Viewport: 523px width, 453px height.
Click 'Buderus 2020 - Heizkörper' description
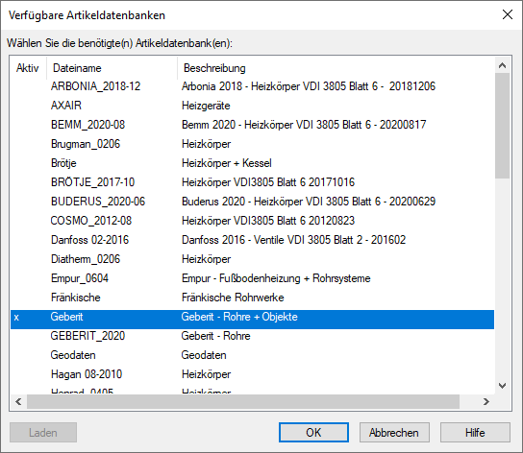click(x=309, y=202)
